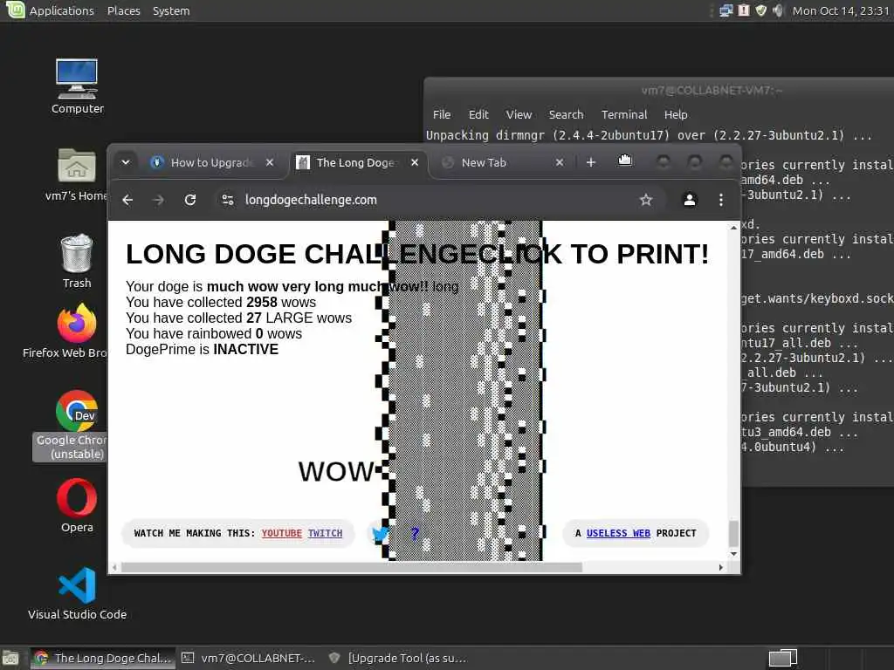The image size is (894, 670).
Task: Open the USELESS WEB link
Action: point(618,533)
